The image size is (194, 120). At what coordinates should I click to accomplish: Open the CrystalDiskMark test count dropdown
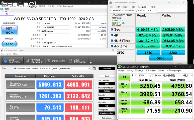pos(134,75)
